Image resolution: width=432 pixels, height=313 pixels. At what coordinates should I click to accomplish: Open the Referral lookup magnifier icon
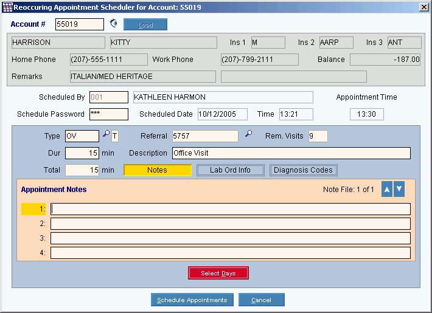[x=248, y=134]
